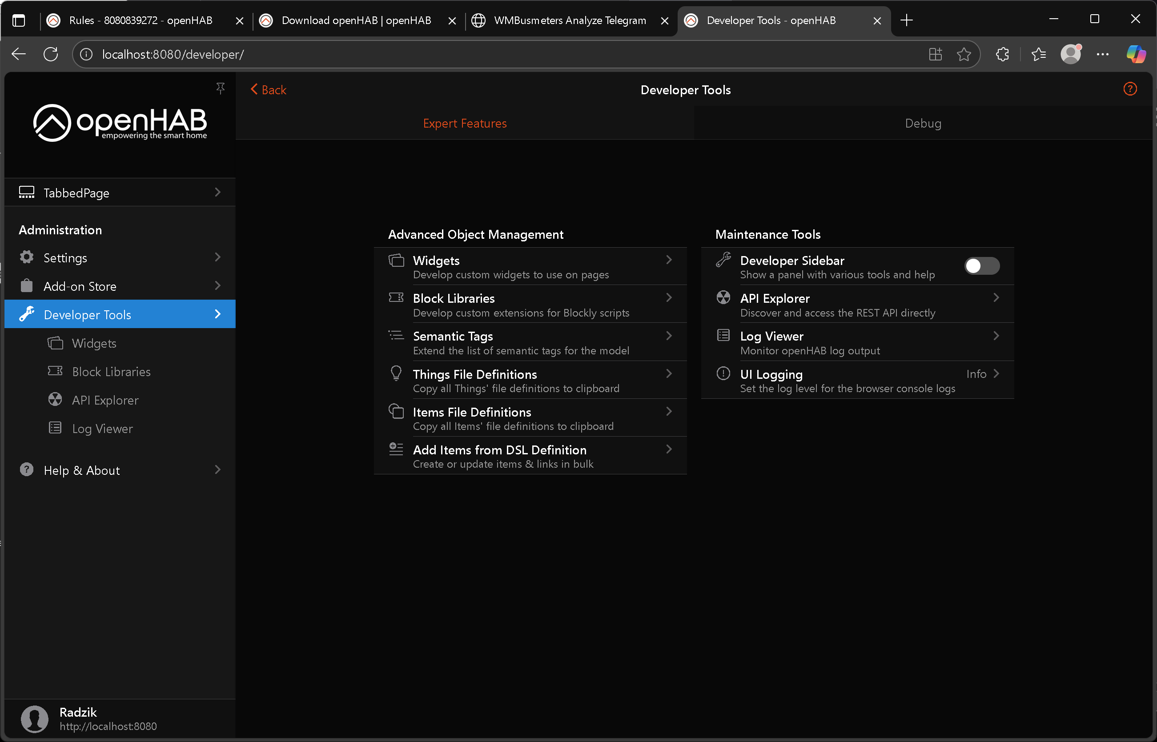The width and height of the screenshot is (1157, 742).
Task: Select the Expert Features tab
Action: tap(465, 123)
